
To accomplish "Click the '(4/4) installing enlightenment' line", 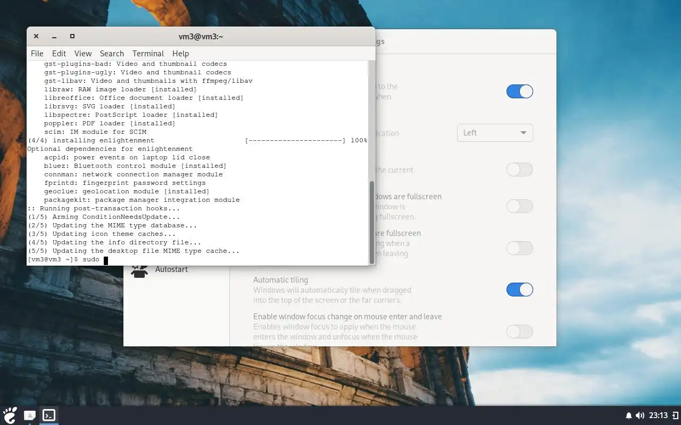I will point(90,140).
